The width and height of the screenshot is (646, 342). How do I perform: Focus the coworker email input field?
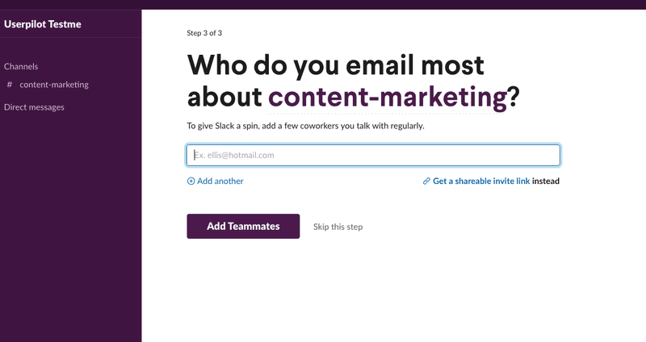(373, 155)
